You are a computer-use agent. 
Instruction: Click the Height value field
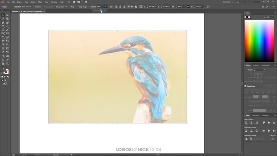[x=200, y=7]
